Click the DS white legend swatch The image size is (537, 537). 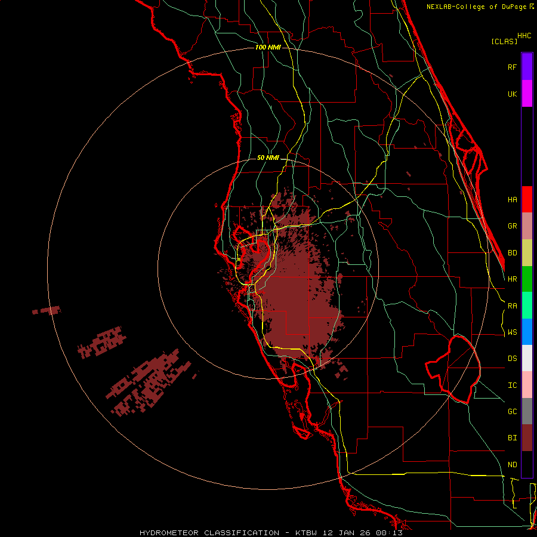click(x=527, y=358)
